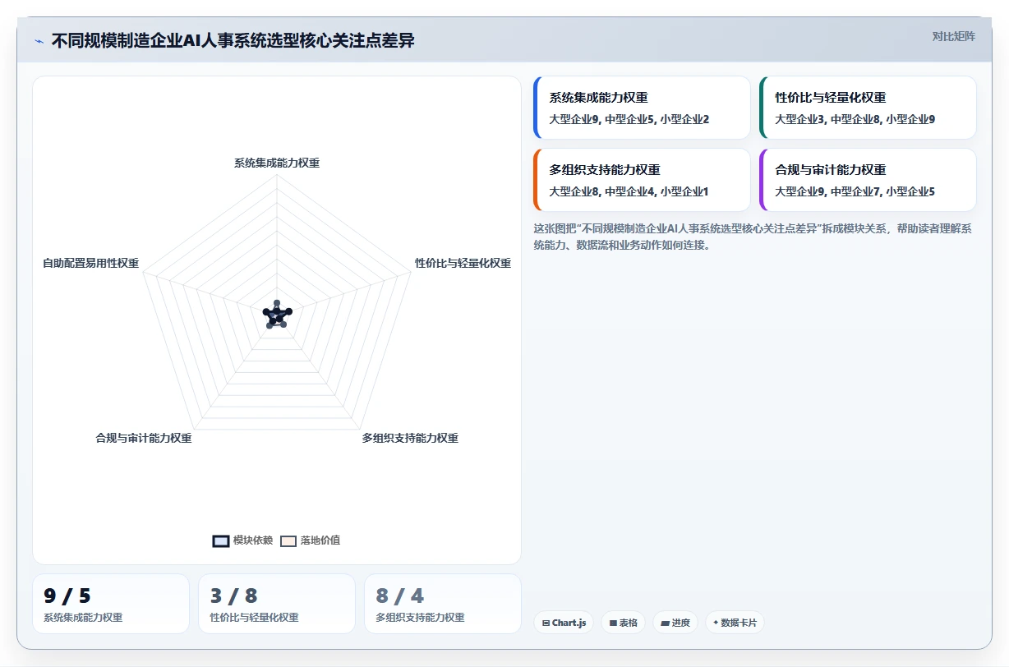The width and height of the screenshot is (1009, 667).
Task: Open the Chart.js tag chip
Action: pyautogui.click(x=564, y=623)
